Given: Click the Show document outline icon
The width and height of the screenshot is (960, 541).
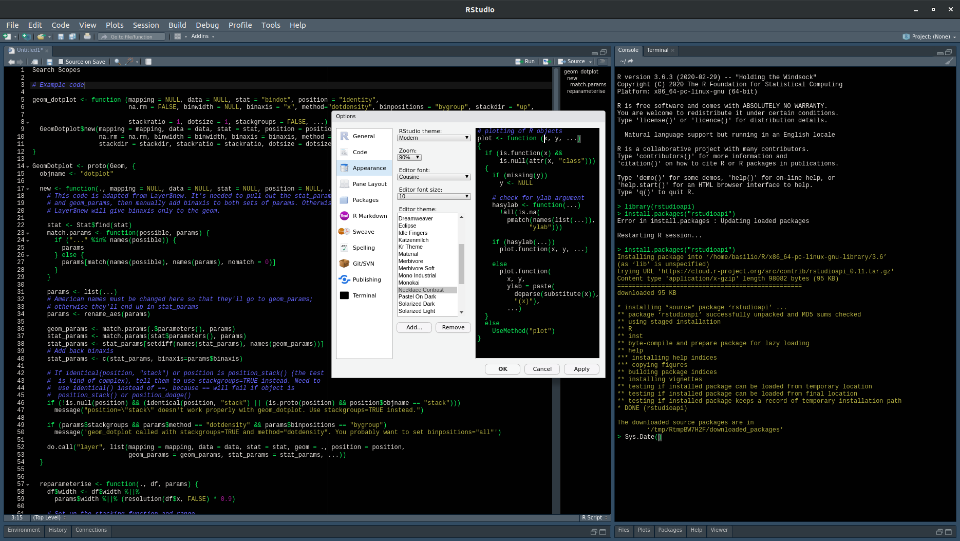Looking at the screenshot, I should click(603, 62).
